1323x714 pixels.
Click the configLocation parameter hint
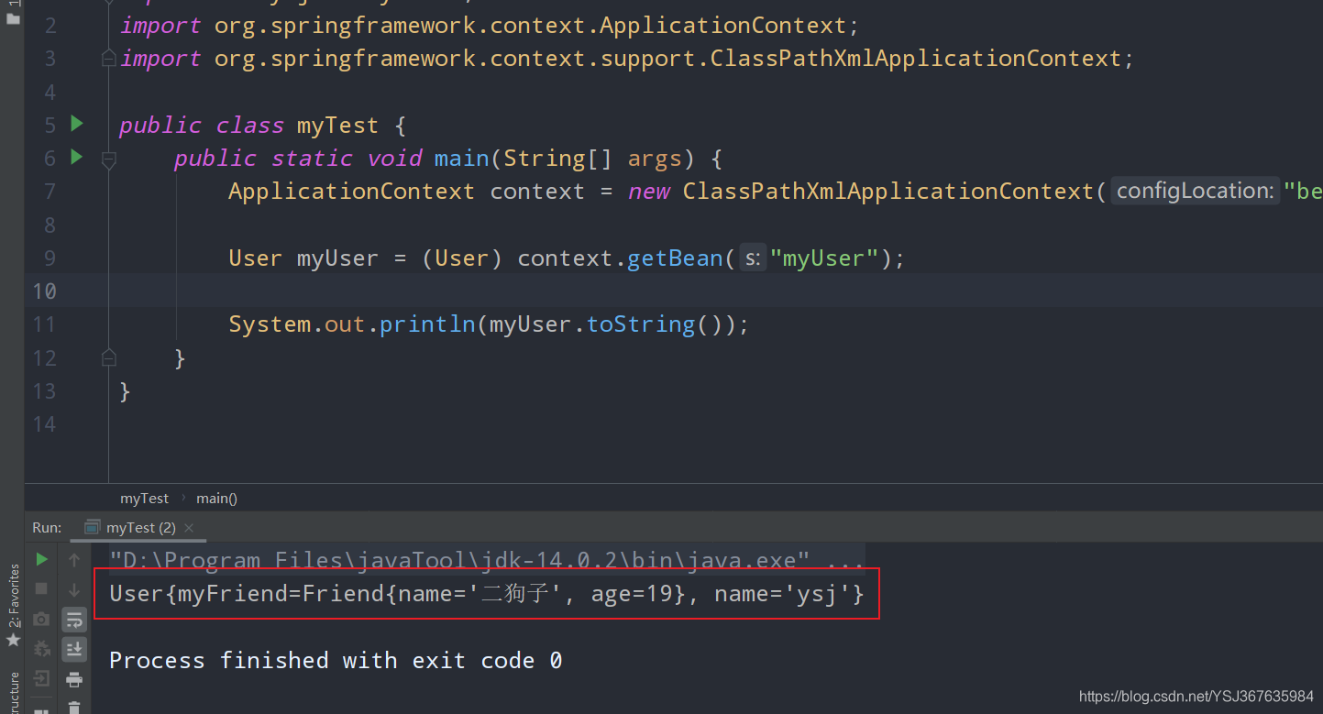coord(1196,191)
